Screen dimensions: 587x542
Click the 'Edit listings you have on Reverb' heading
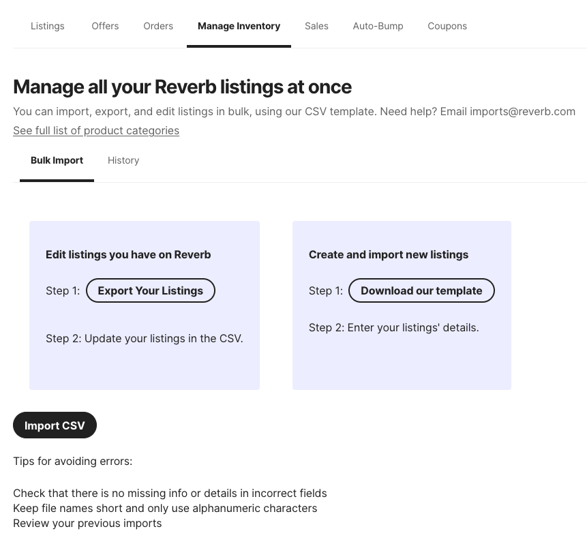click(x=128, y=254)
